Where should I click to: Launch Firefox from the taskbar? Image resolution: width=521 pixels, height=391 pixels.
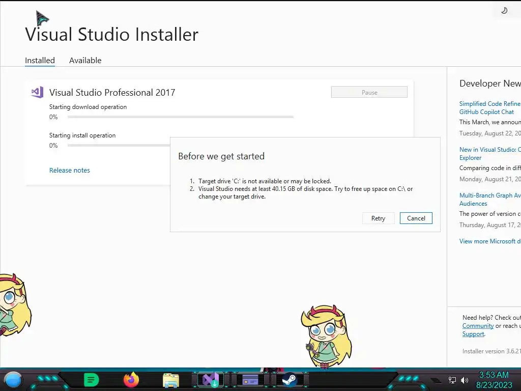pos(131,380)
